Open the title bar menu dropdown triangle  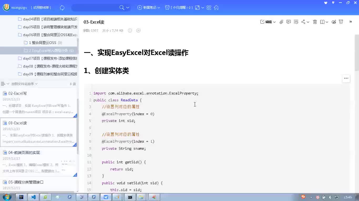point(333,3)
